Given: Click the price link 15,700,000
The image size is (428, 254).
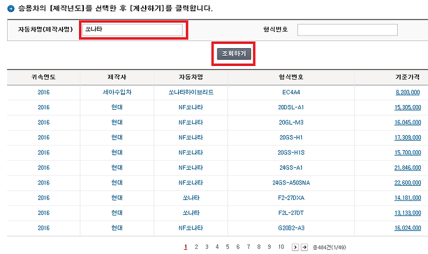Looking at the screenshot, I should pos(408,153).
